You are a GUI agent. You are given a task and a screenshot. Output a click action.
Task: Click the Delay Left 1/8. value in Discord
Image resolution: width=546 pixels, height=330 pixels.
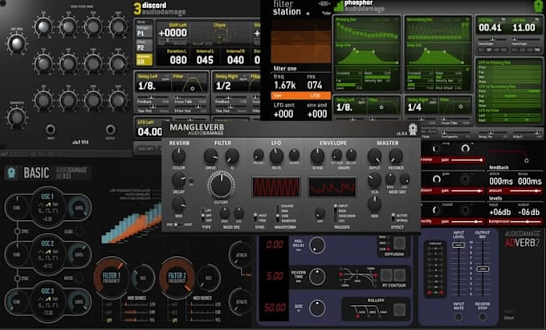(147, 86)
